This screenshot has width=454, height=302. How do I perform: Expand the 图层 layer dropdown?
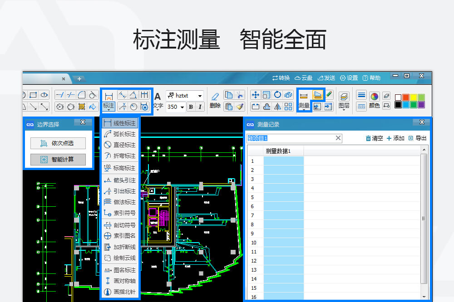pos(344,110)
